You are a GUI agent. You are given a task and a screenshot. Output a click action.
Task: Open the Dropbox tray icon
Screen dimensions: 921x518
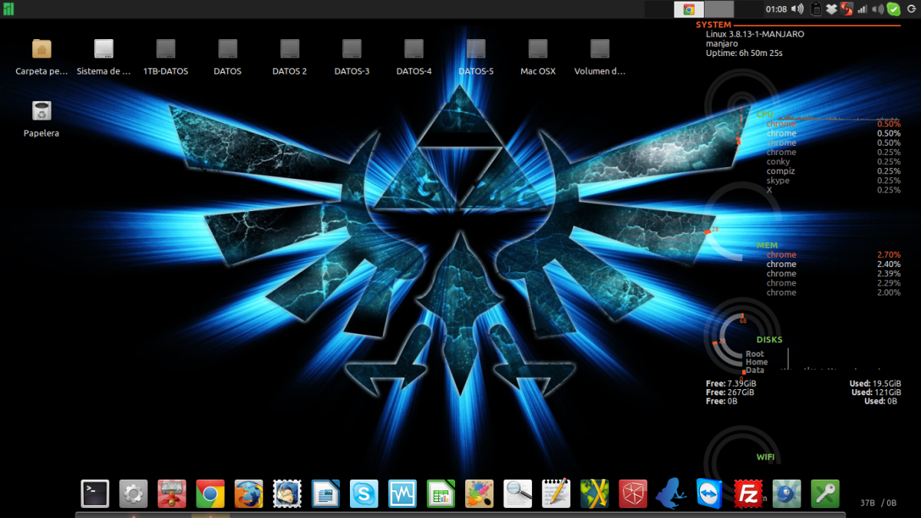point(831,9)
